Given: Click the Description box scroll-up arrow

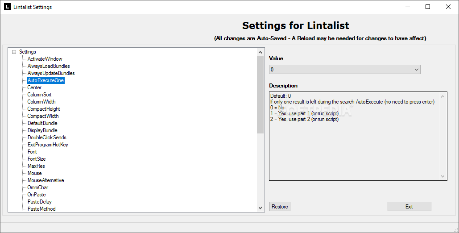Looking at the screenshot, I should (x=442, y=96).
